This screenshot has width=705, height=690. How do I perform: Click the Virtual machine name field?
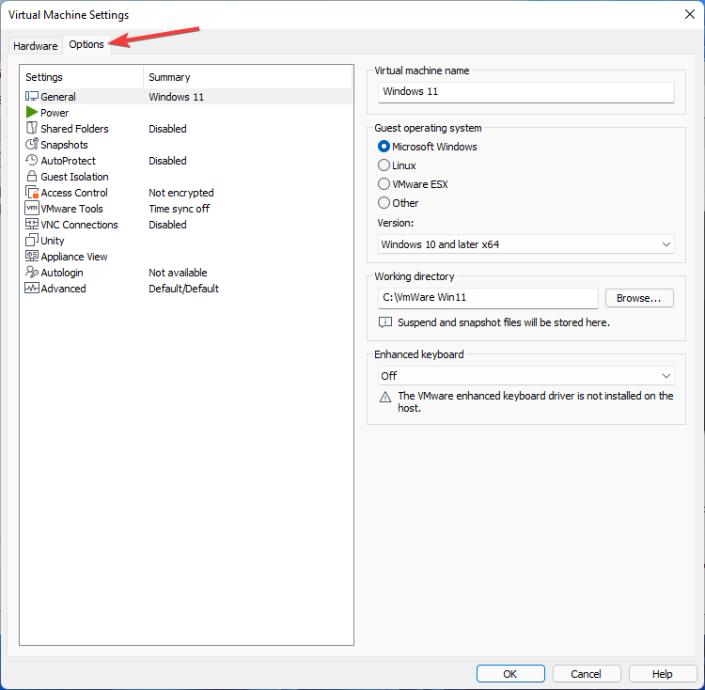click(526, 92)
